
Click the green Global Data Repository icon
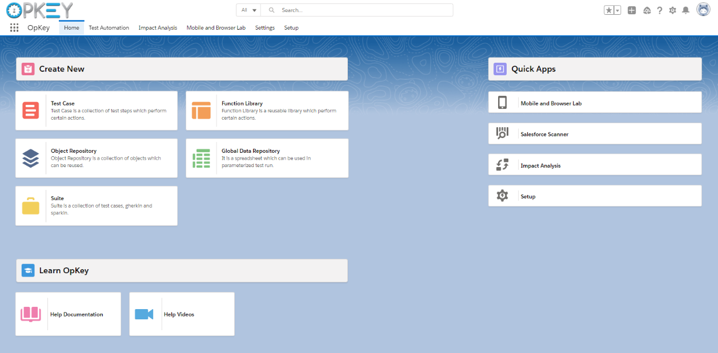[201, 158]
